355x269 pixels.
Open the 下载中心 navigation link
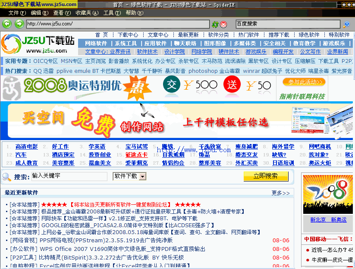click(x=128, y=35)
